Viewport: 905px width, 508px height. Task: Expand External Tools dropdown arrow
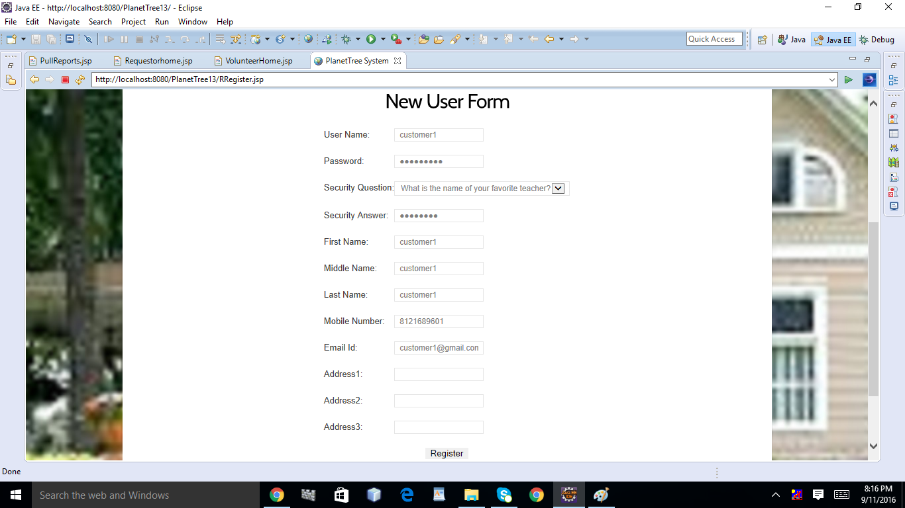click(x=408, y=39)
